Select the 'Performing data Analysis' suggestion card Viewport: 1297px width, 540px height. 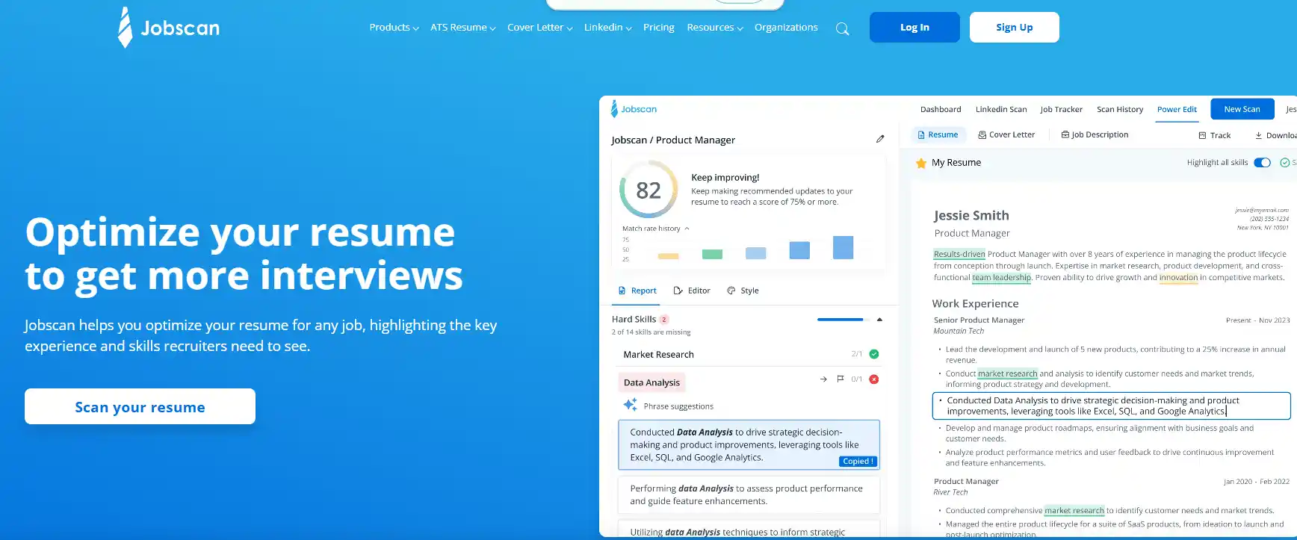749,494
